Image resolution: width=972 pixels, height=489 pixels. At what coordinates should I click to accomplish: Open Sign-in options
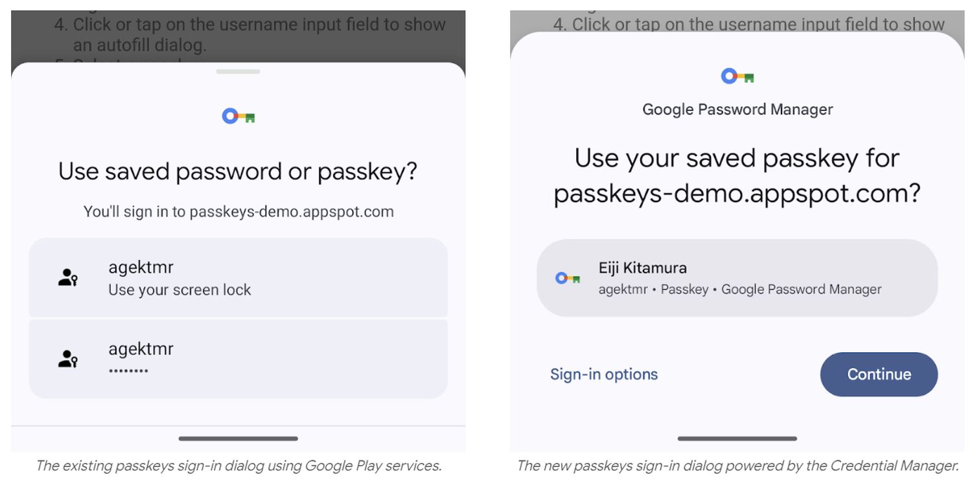[x=604, y=374]
